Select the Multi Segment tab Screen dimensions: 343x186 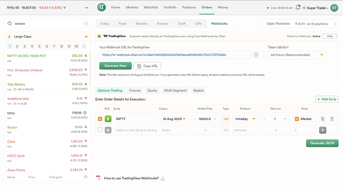point(175,90)
